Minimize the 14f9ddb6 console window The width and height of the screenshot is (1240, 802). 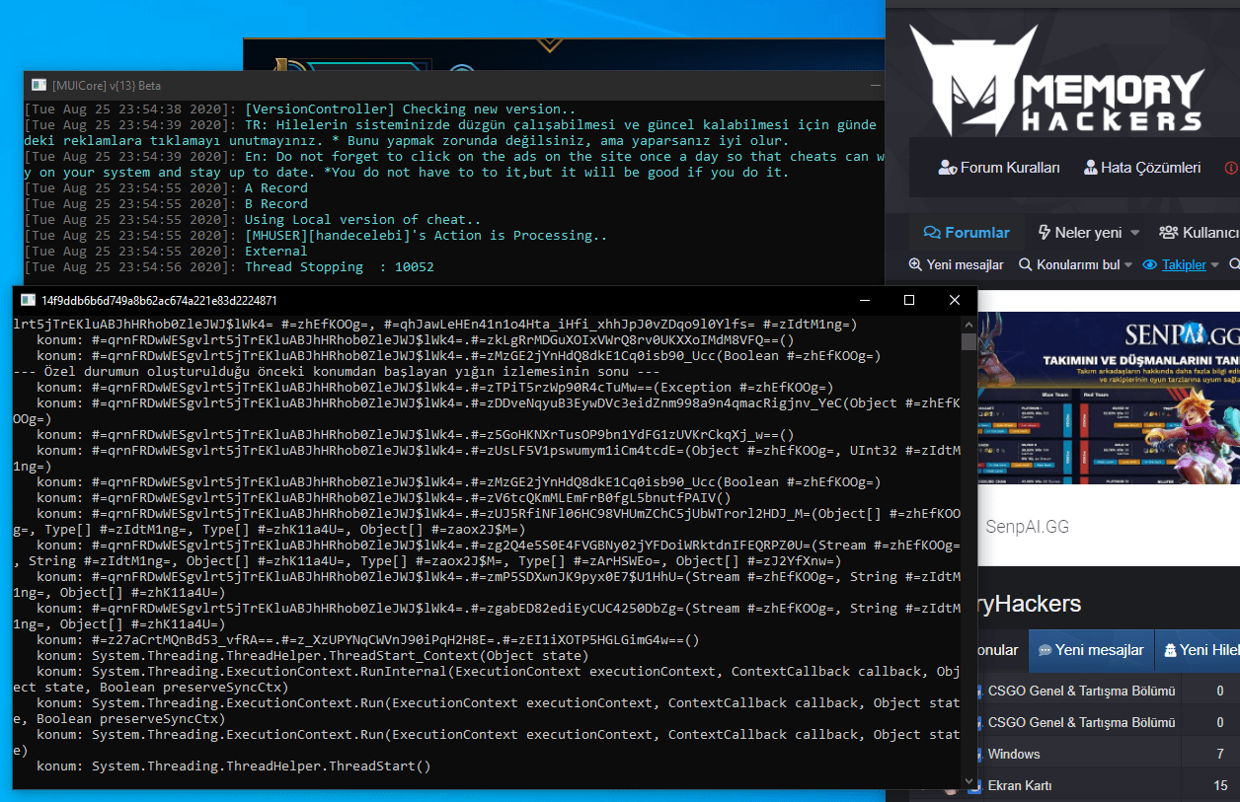tap(865, 300)
